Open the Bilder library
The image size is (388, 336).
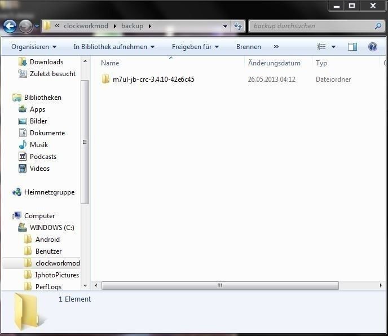(38, 121)
